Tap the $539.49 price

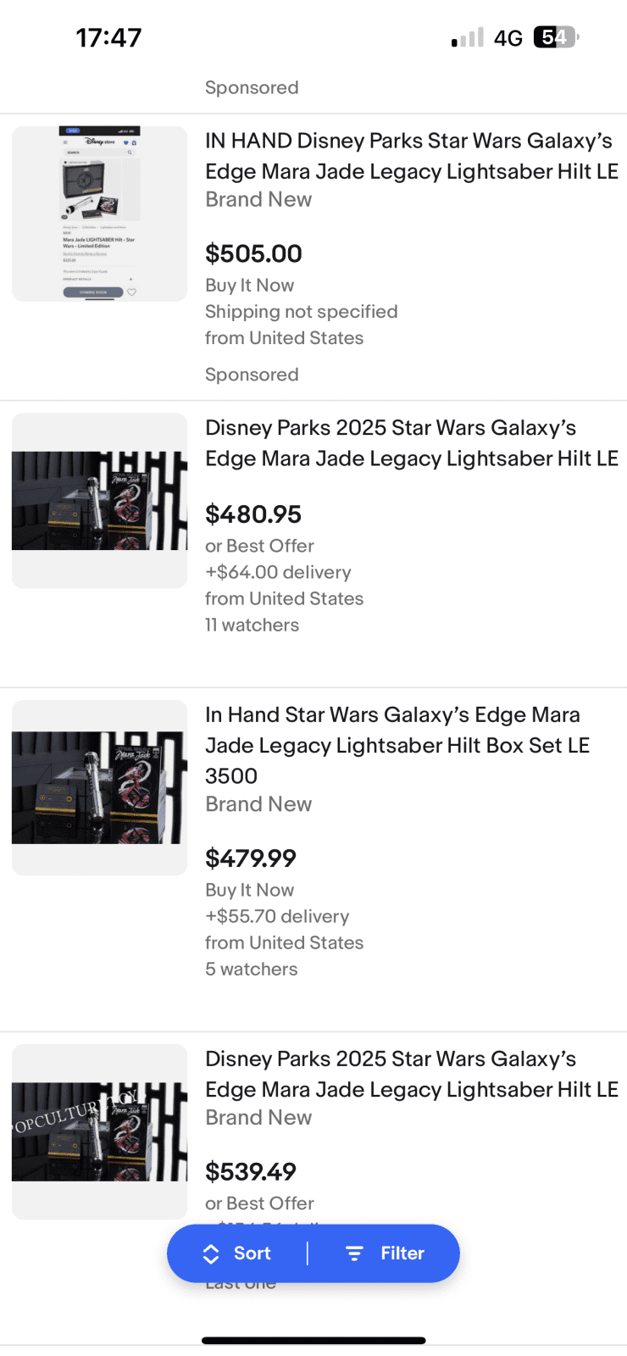point(251,1171)
